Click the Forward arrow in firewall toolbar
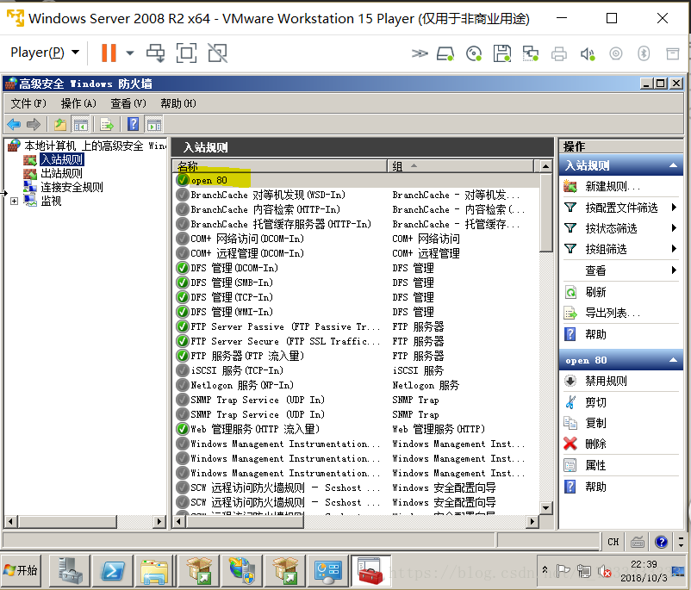691x590 pixels. 34,125
